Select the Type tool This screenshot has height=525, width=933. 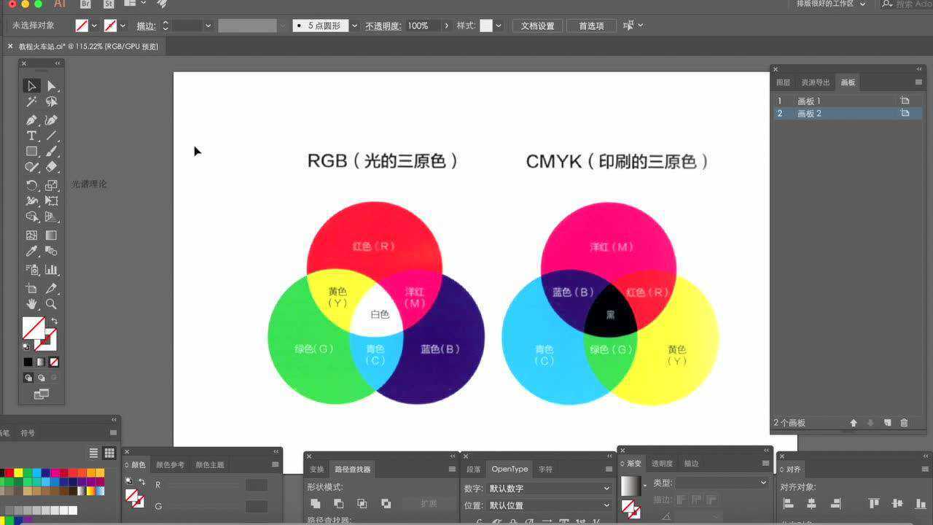(x=31, y=136)
